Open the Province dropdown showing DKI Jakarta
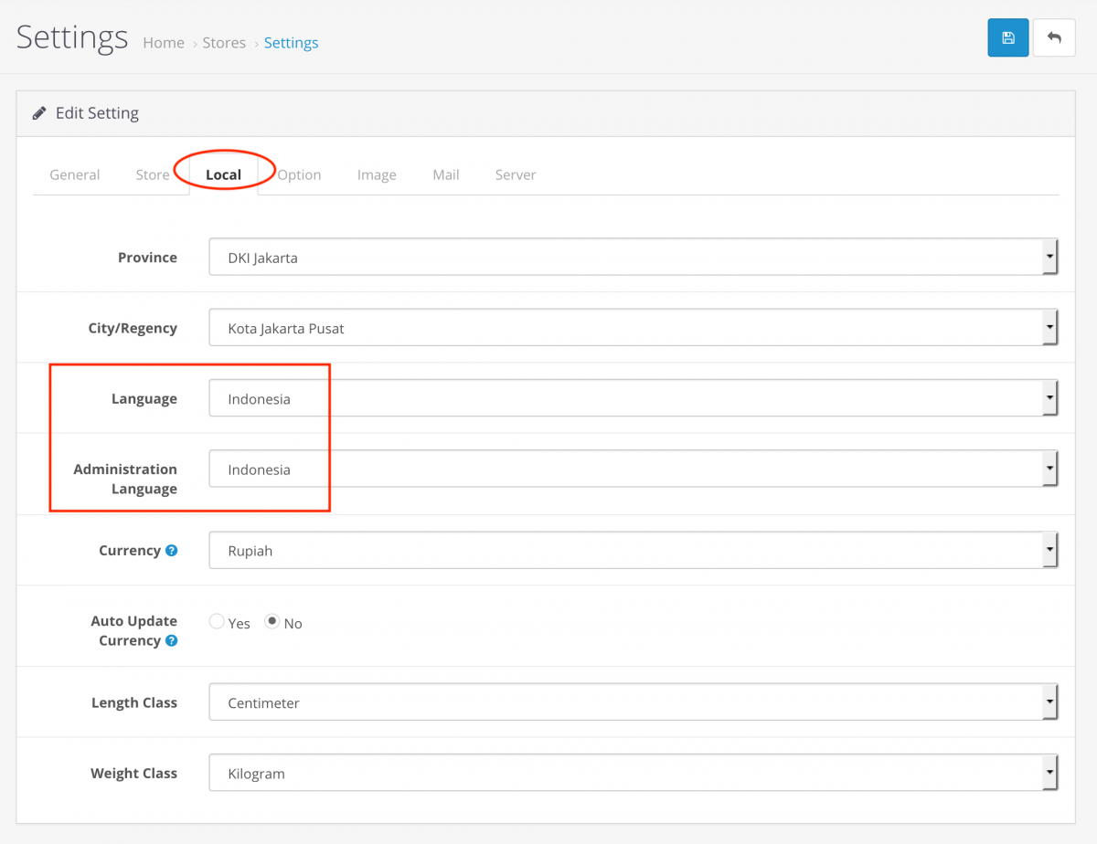The width and height of the screenshot is (1097, 844). click(634, 258)
